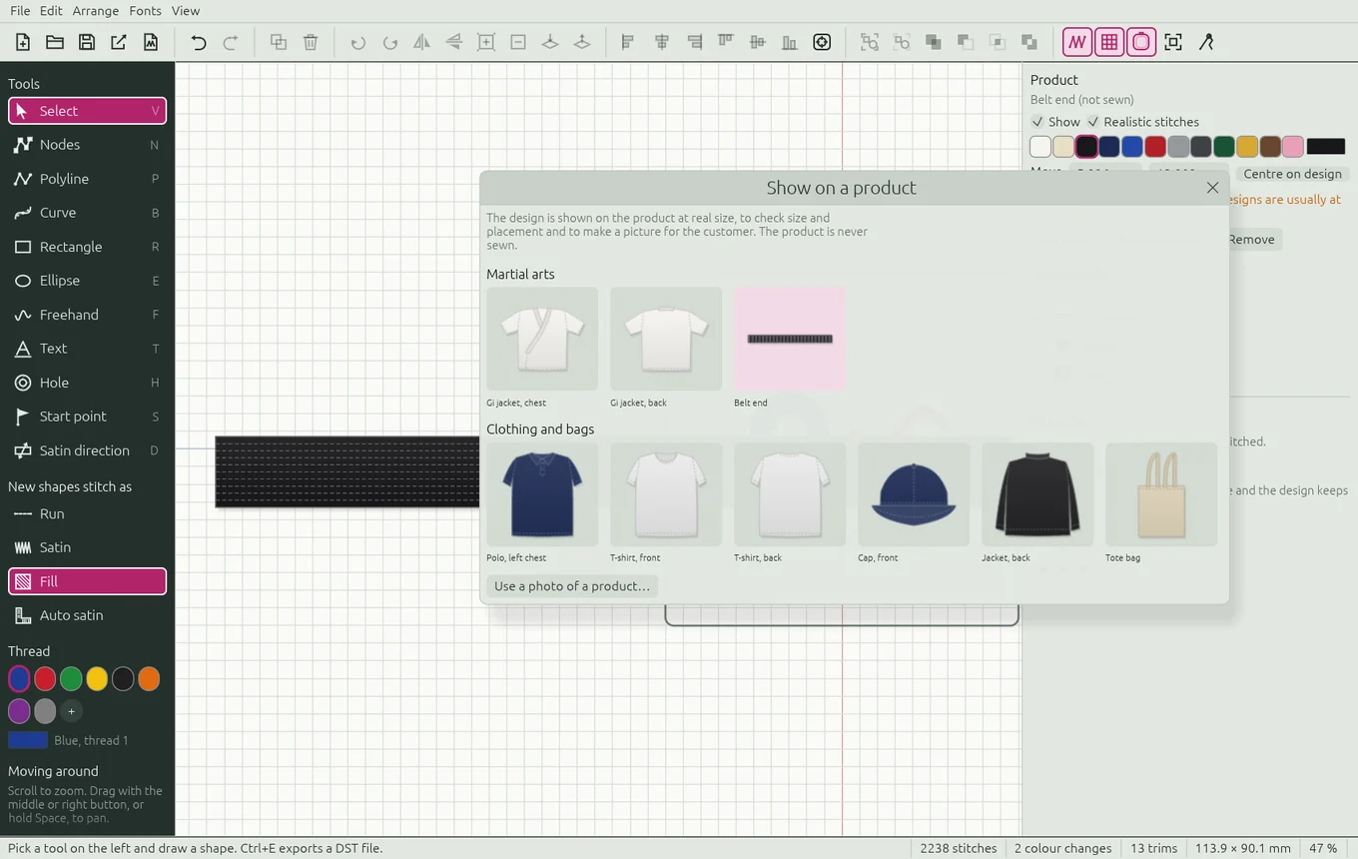Image resolution: width=1358 pixels, height=859 pixels.
Task: Select the Gi jacket, chest thumbnail
Action: pyautogui.click(x=542, y=339)
